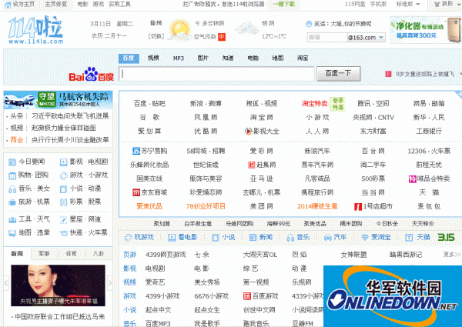This screenshot has height=327, width=462.
Task: Select the 百度 search tab
Action: (x=129, y=58)
